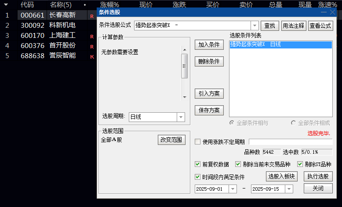Close the 条件选股 dialog with the X

[x=332, y=12]
